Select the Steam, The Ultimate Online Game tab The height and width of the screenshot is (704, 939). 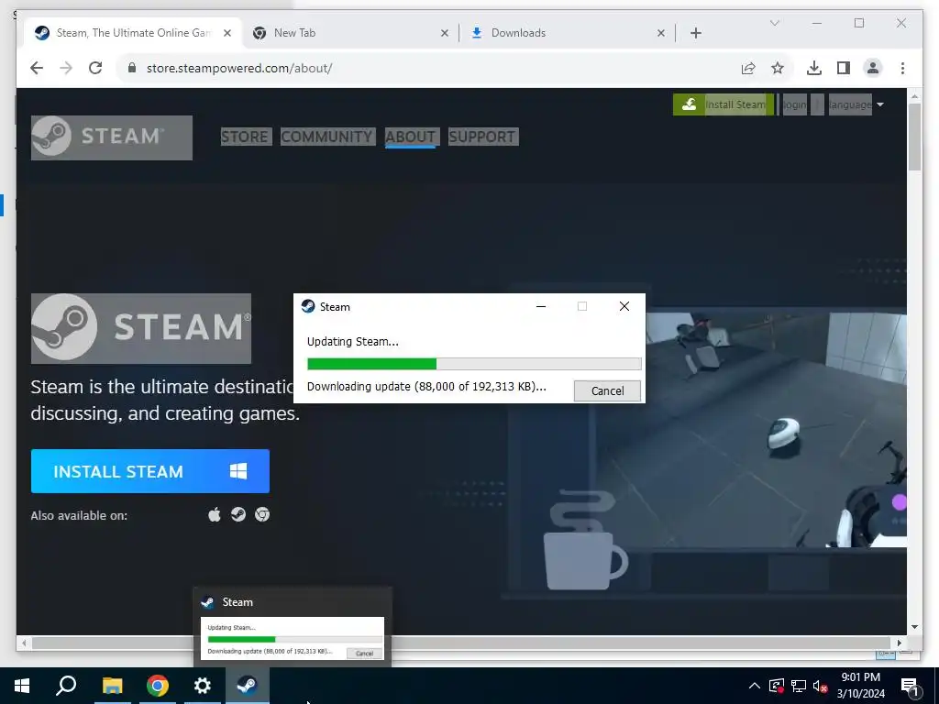click(x=133, y=33)
